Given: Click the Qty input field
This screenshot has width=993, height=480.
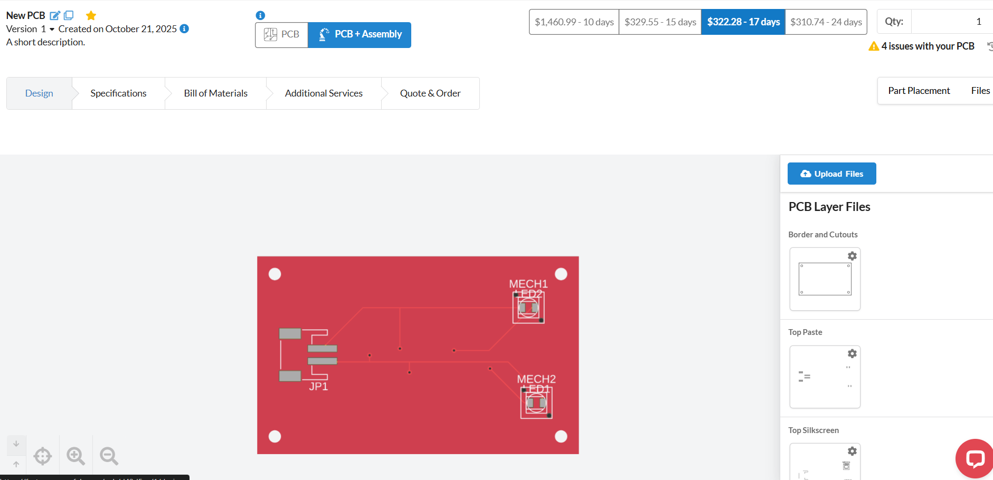Looking at the screenshot, I should 951,22.
